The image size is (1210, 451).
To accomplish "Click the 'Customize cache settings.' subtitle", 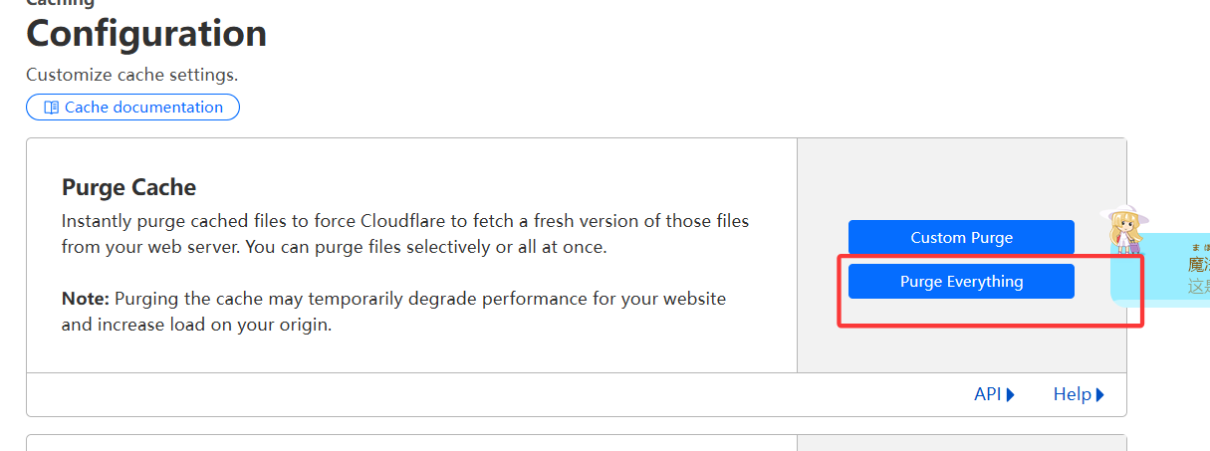I will 132,75.
